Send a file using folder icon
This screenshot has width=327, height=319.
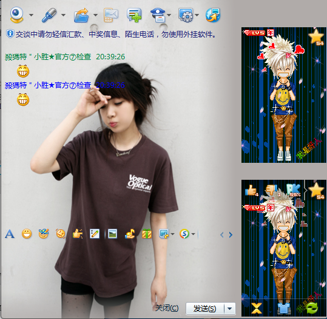click(x=81, y=15)
